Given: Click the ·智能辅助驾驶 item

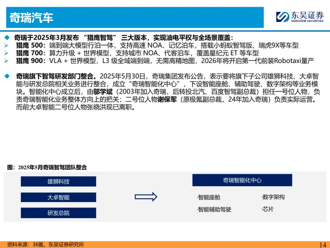Looking at the screenshot, I should 214,209.
